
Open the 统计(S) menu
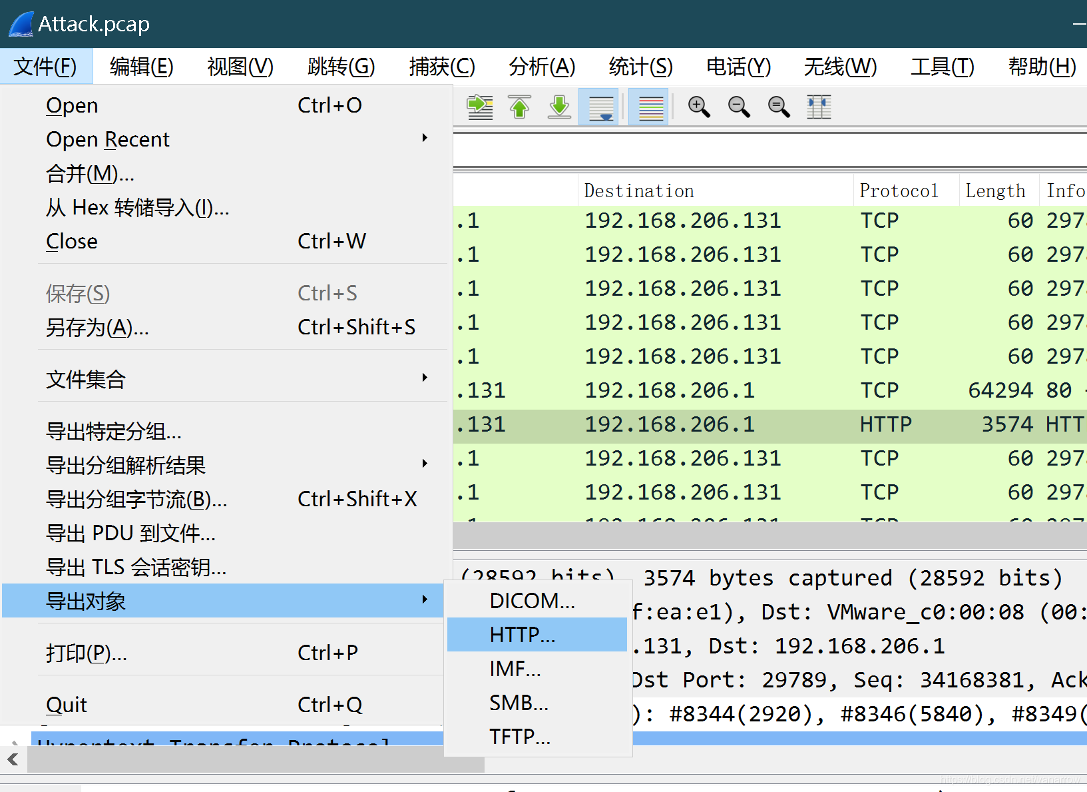point(641,66)
